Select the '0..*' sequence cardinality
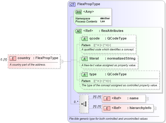 point(76,102)
